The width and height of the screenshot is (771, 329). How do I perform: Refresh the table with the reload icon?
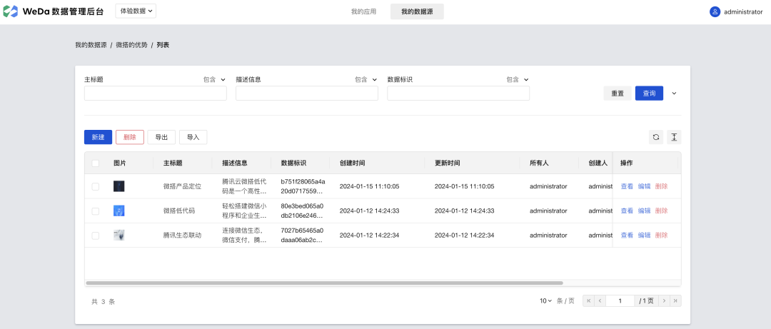656,137
